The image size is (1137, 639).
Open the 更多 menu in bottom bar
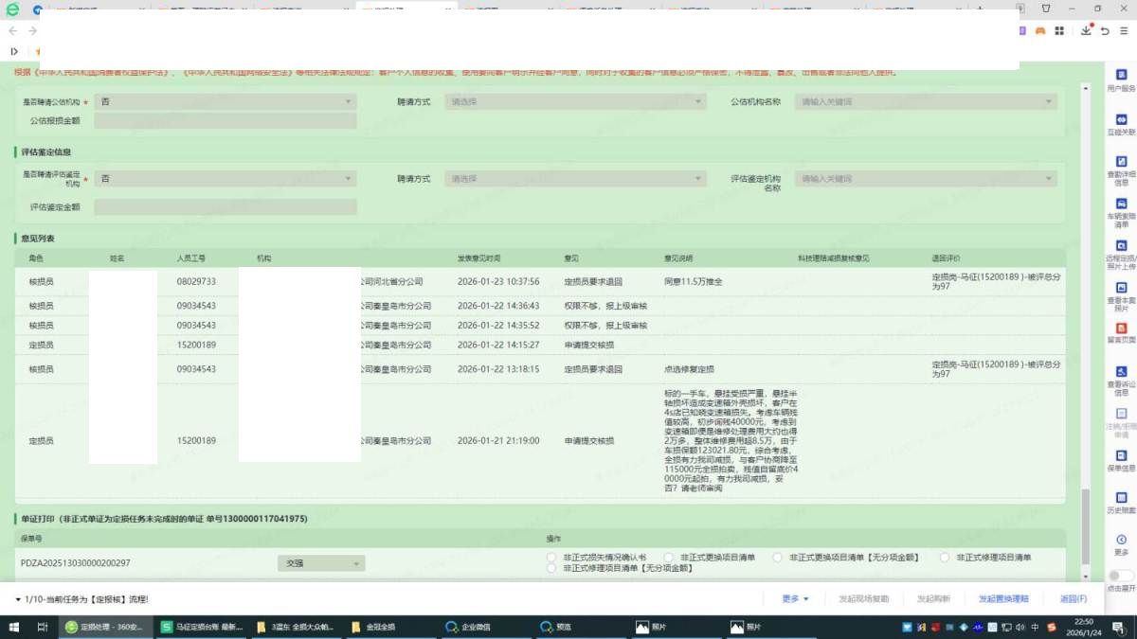[x=795, y=599]
